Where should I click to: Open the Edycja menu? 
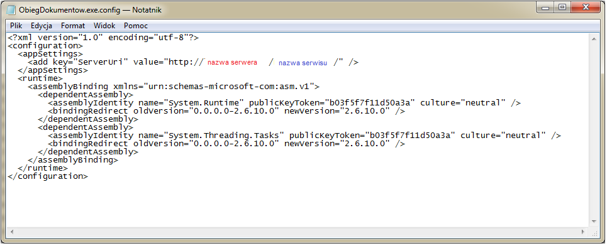[42, 26]
